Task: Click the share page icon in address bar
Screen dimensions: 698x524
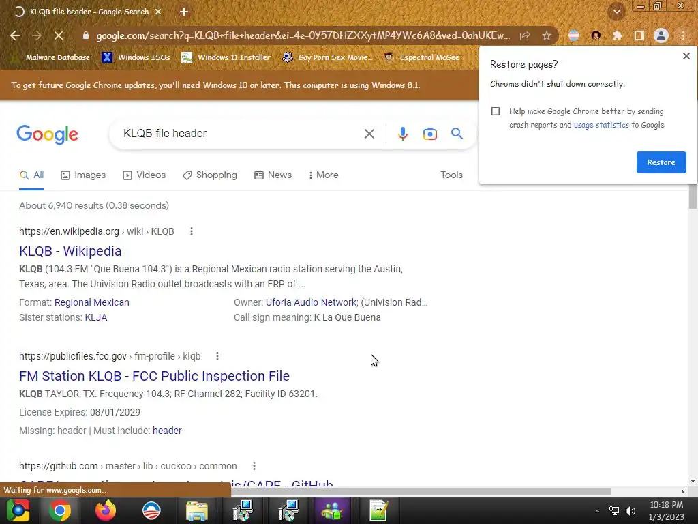Action: tap(526, 35)
